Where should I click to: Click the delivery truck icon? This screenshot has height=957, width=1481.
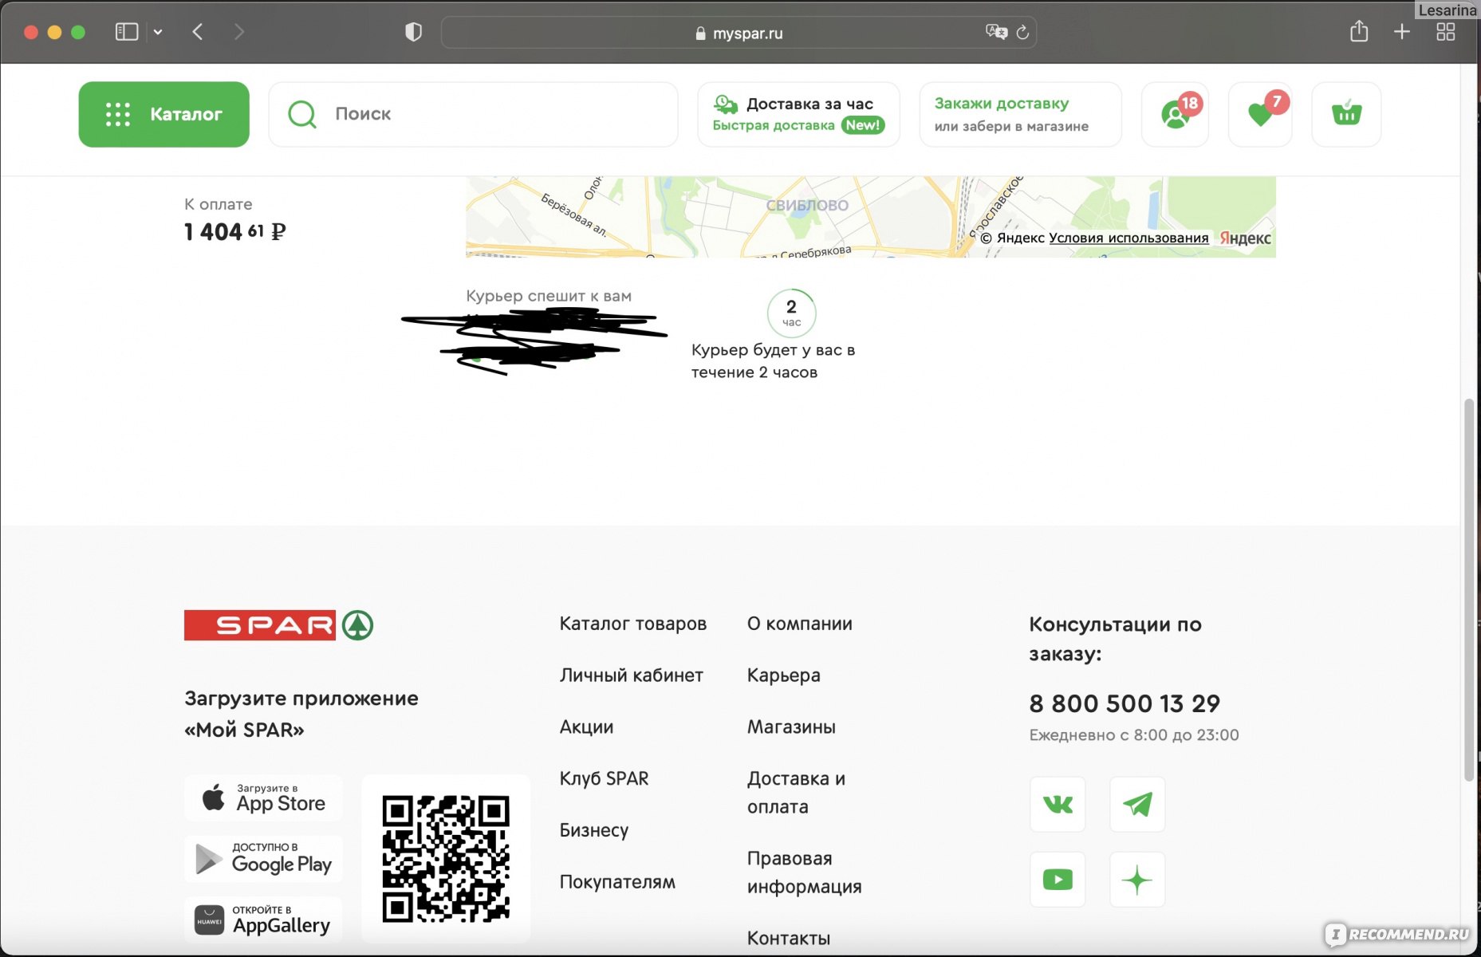pos(726,104)
